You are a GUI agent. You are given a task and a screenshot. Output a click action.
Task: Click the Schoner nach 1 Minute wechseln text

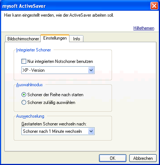52,131
